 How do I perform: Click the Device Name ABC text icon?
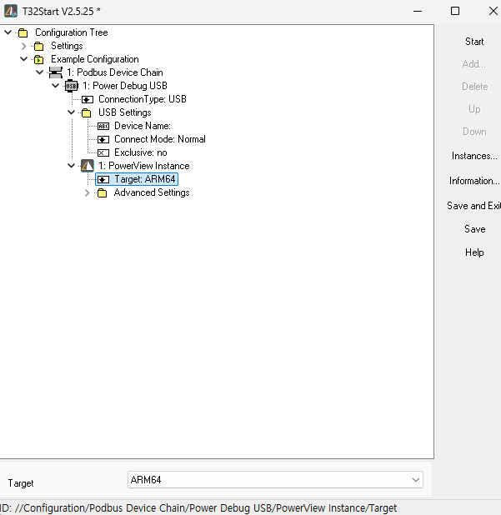tap(103, 126)
